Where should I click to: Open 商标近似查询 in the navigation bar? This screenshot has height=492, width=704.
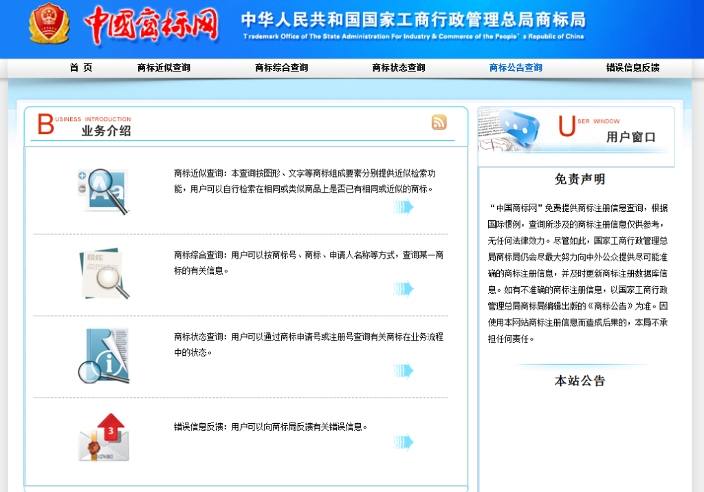click(x=164, y=67)
